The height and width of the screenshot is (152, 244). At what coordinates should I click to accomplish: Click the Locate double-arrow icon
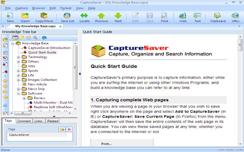[x=84, y=16]
